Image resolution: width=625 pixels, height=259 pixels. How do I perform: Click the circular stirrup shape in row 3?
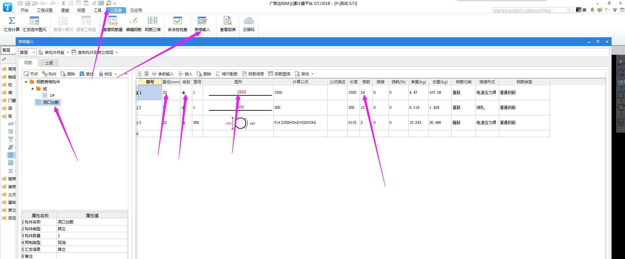241,123
